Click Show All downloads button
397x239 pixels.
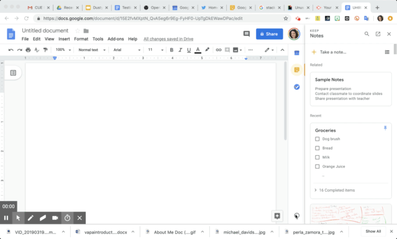point(373,232)
